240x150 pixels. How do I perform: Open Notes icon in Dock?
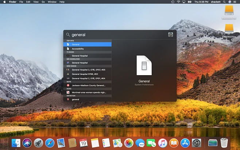(x=95, y=143)
